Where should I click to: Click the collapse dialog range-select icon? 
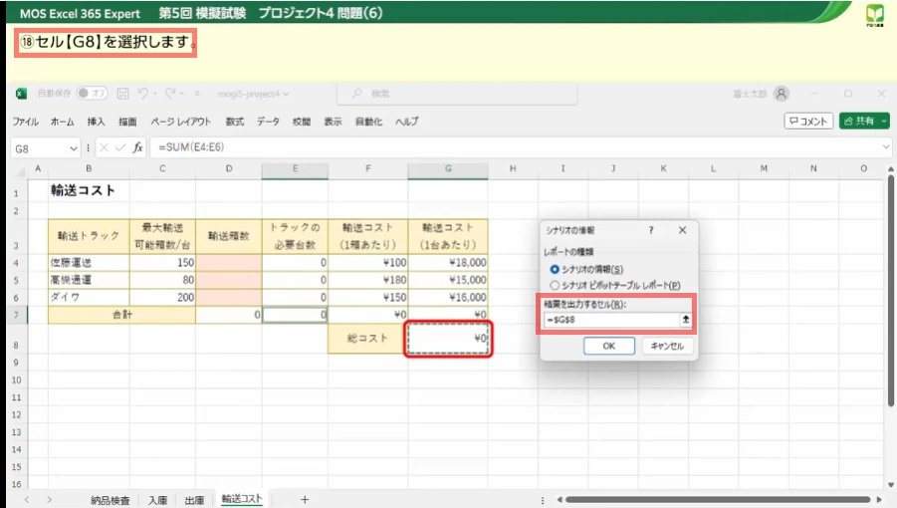coord(686,320)
